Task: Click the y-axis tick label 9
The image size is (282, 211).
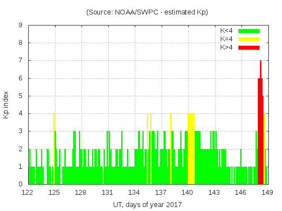Action: [21, 25]
